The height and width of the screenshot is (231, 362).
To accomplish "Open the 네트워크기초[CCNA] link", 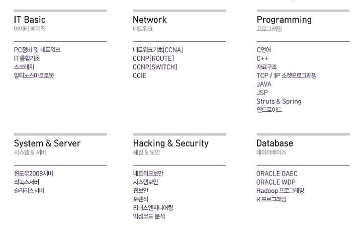I will (158, 50).
